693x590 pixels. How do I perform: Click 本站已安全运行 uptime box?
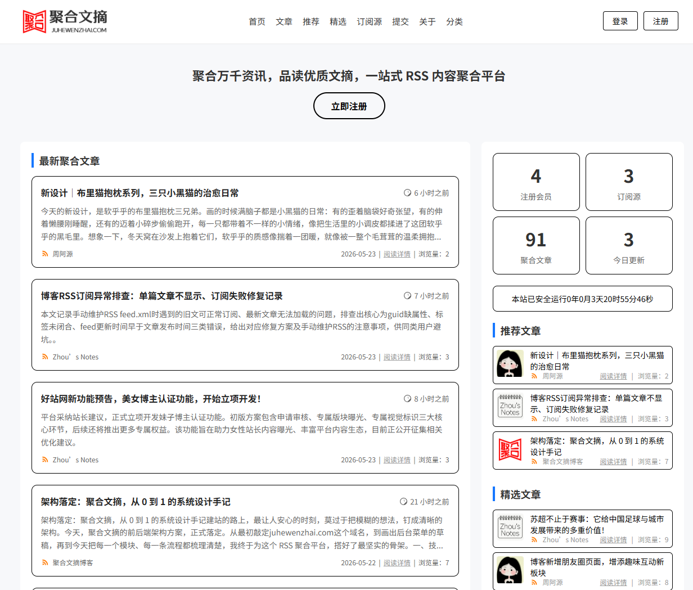click(x=583, y=299)
